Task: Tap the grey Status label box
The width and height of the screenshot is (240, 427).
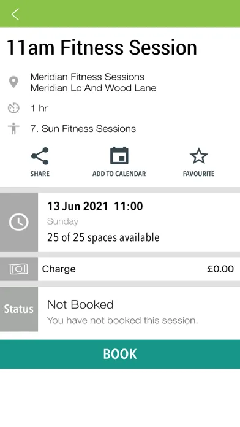Action: click(19, 309)
